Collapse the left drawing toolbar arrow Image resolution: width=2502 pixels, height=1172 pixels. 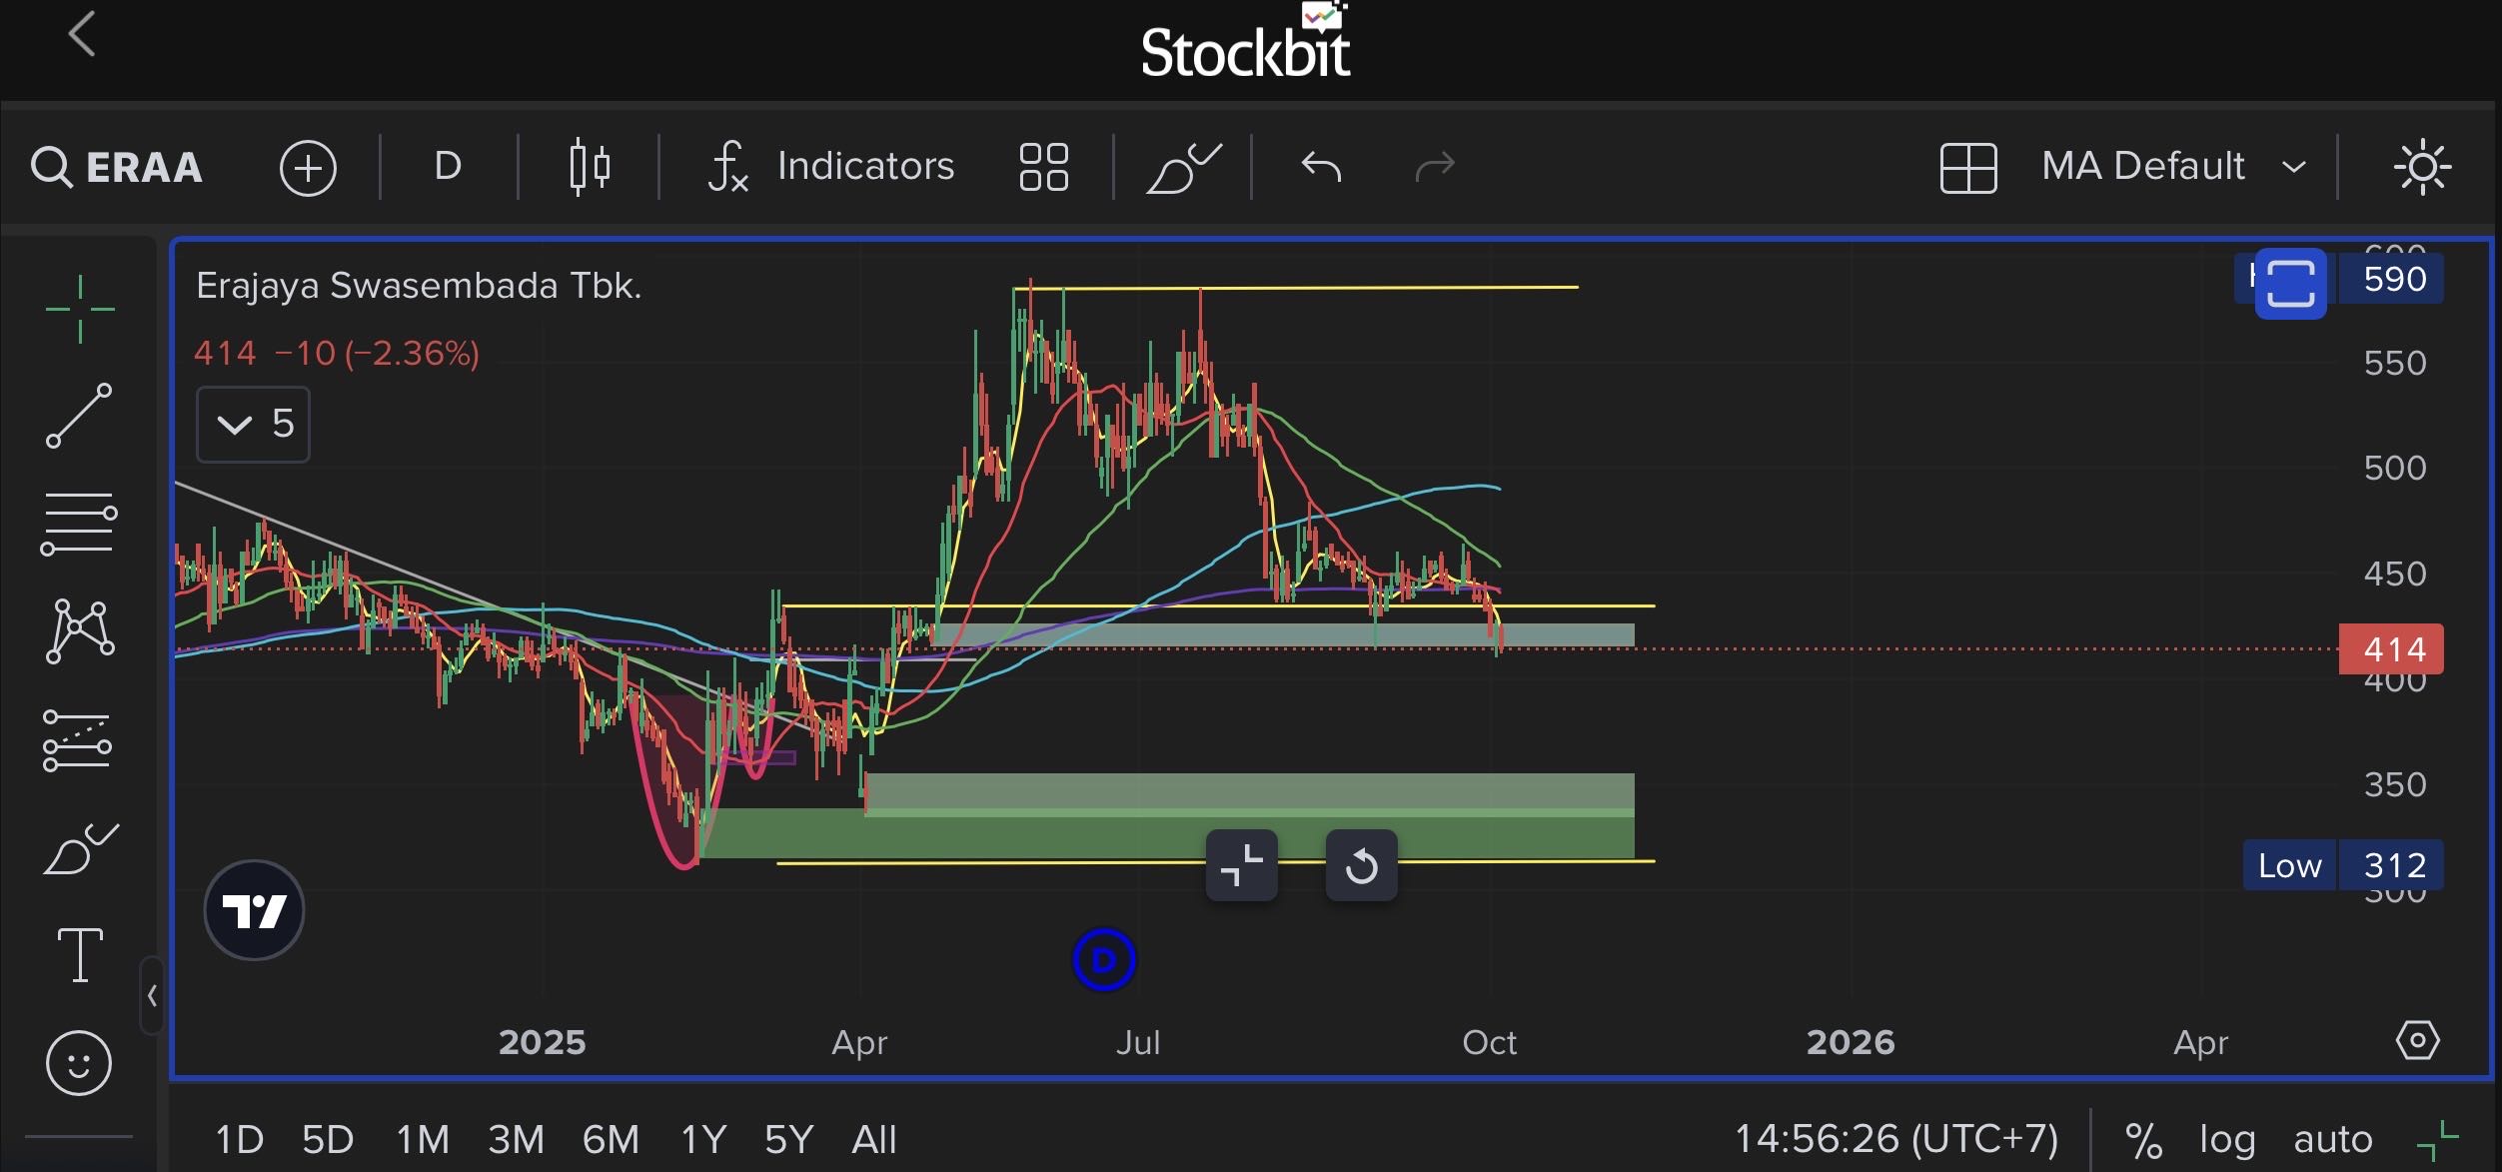152,995
